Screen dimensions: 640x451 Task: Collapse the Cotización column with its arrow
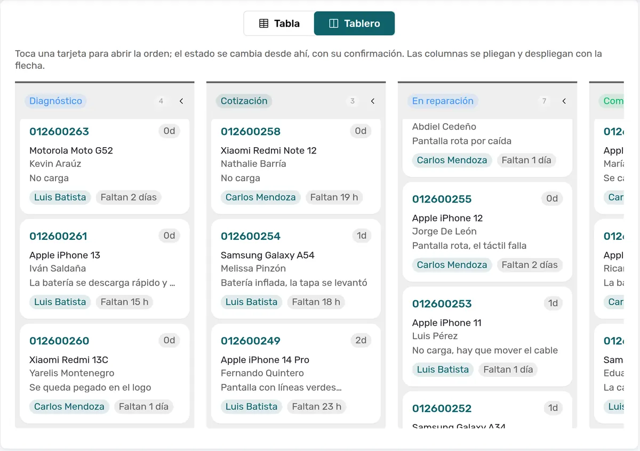pos(373,101)
